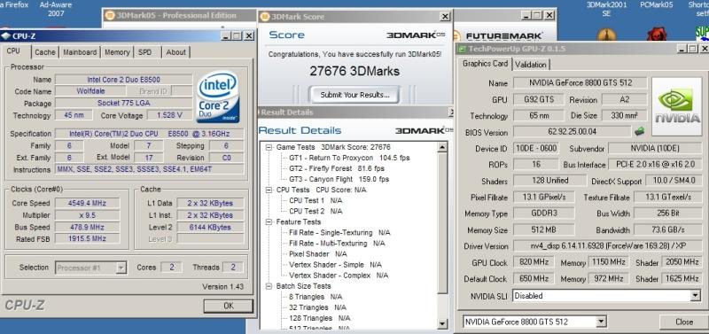Click the Driver Version field in GPU-Z
The image size is (709, 334).
pos(607,246)
